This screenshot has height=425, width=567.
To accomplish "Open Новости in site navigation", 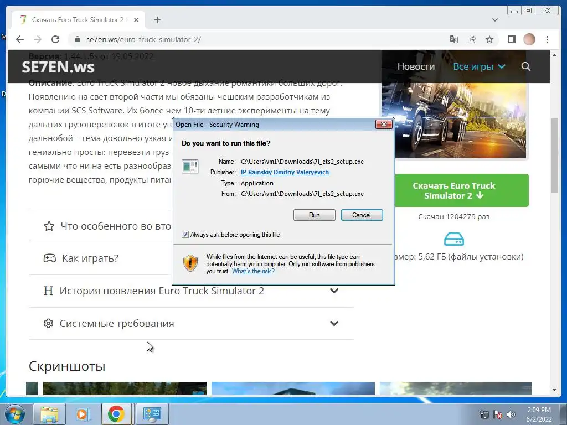I will (x=416, y=66).
